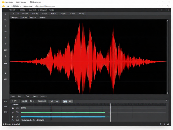Click the orange icon starting the second header row
This screenshot has height=130, width=173.
4,6
